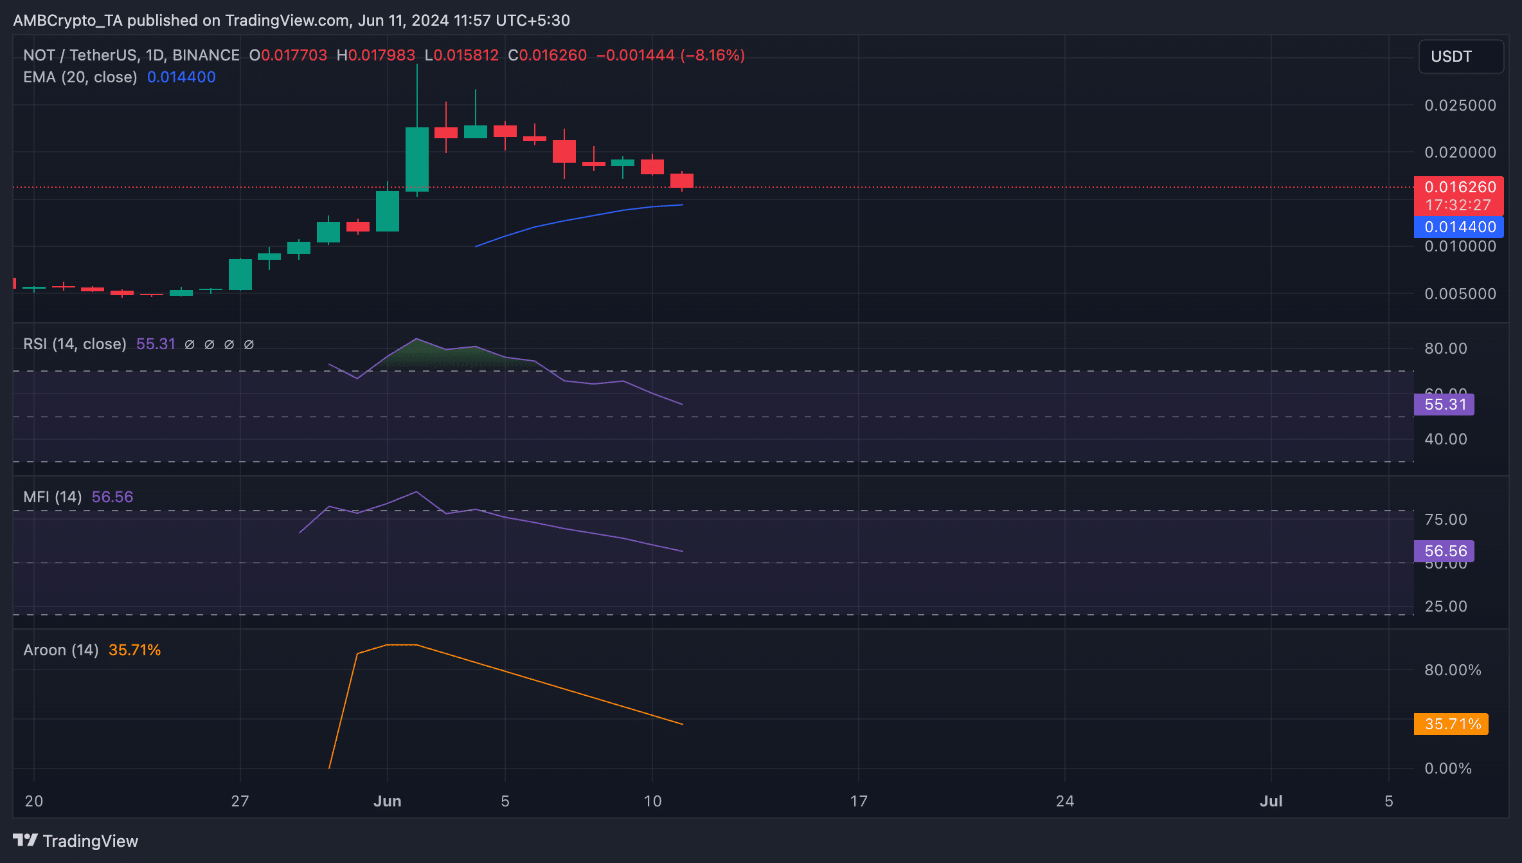Click the 0.020000 price axis label

pos(1460,152)
